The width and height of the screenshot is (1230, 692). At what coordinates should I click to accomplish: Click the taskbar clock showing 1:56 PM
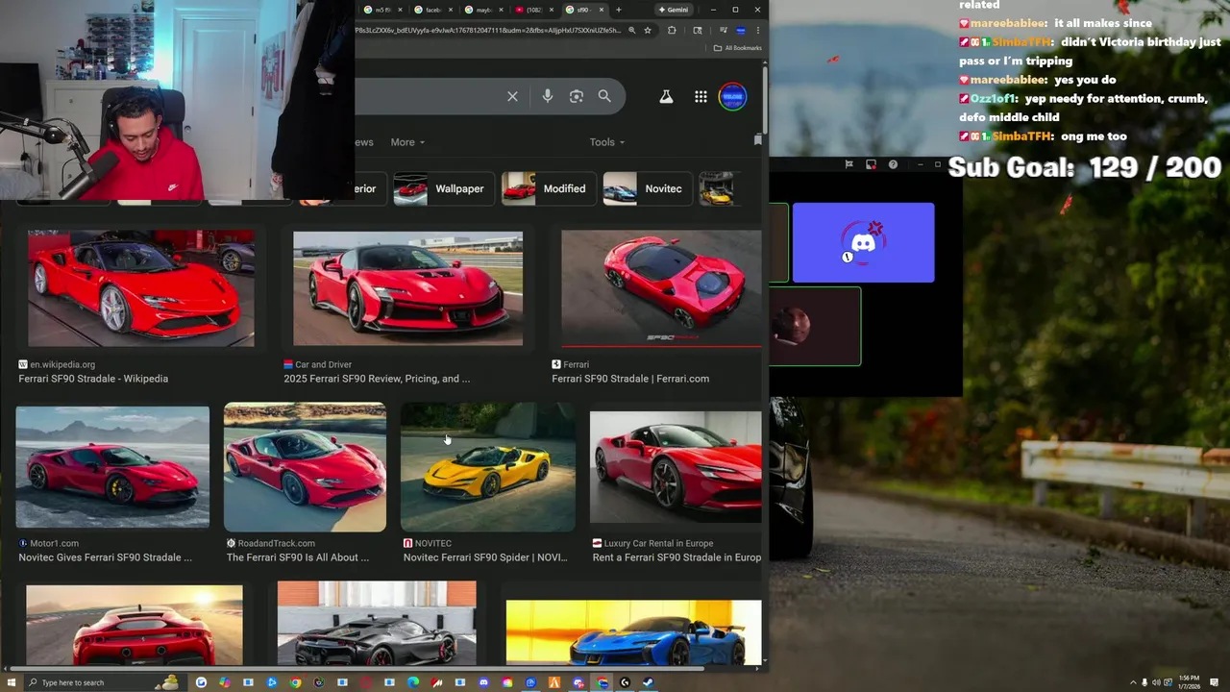[x=1189, y=682]
